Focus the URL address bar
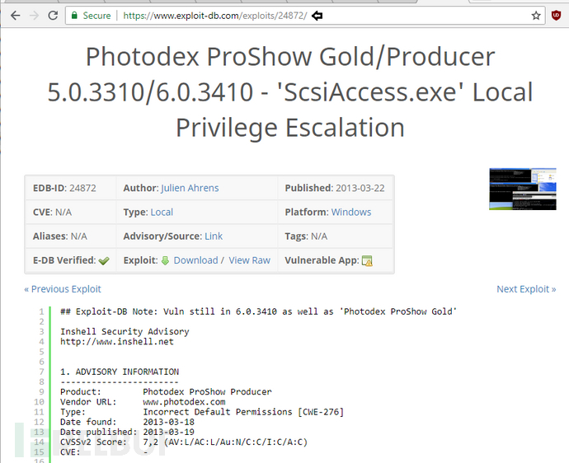 click(x=305, y=16)
